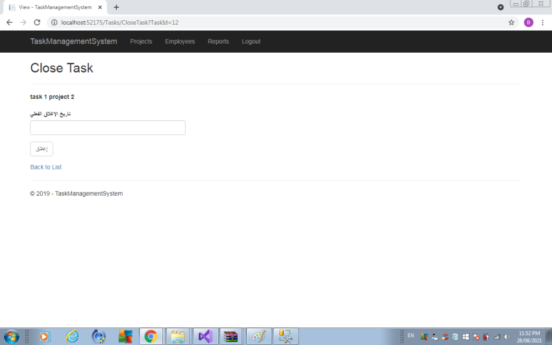Focus the address bar URL
This screenshot has height=345, width=552.
119,23
